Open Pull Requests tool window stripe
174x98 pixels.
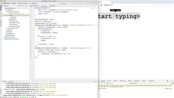(x=1, y=23)
